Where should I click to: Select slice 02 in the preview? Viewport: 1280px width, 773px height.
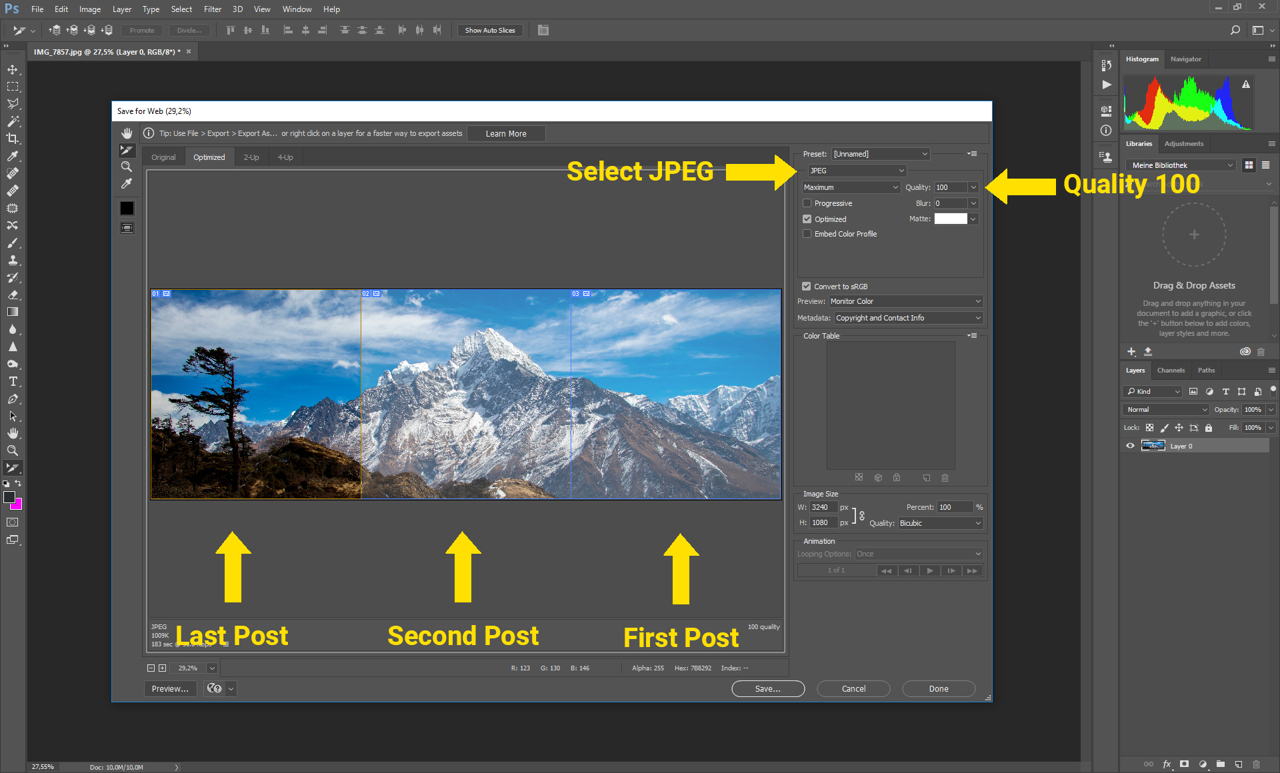click(x=465, y=394)
